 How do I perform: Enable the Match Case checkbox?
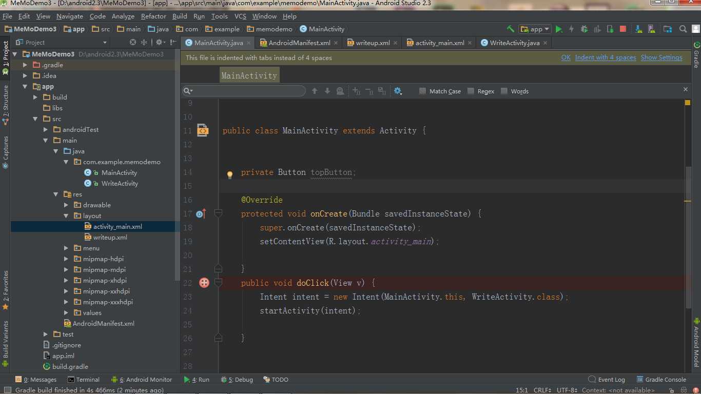pyautogui.click(x=423, y=91)
